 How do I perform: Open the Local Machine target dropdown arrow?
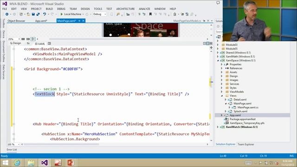point(83,14)
